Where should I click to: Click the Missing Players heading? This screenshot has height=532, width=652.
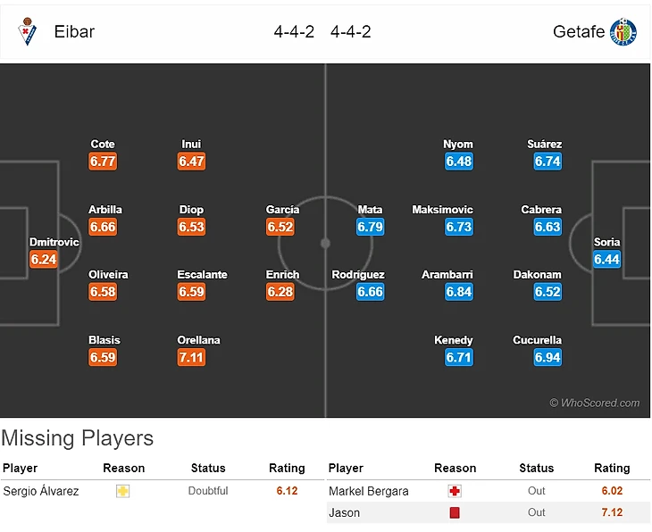coord(78,438)
